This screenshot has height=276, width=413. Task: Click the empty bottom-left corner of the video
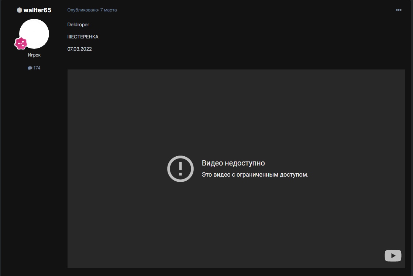tap(85, 255)
